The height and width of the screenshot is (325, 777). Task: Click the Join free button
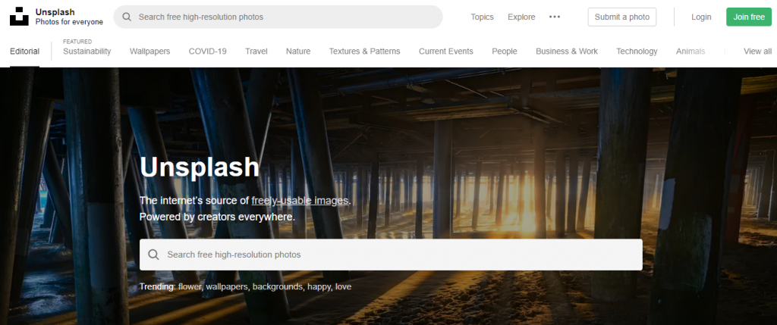pos(749,17)
